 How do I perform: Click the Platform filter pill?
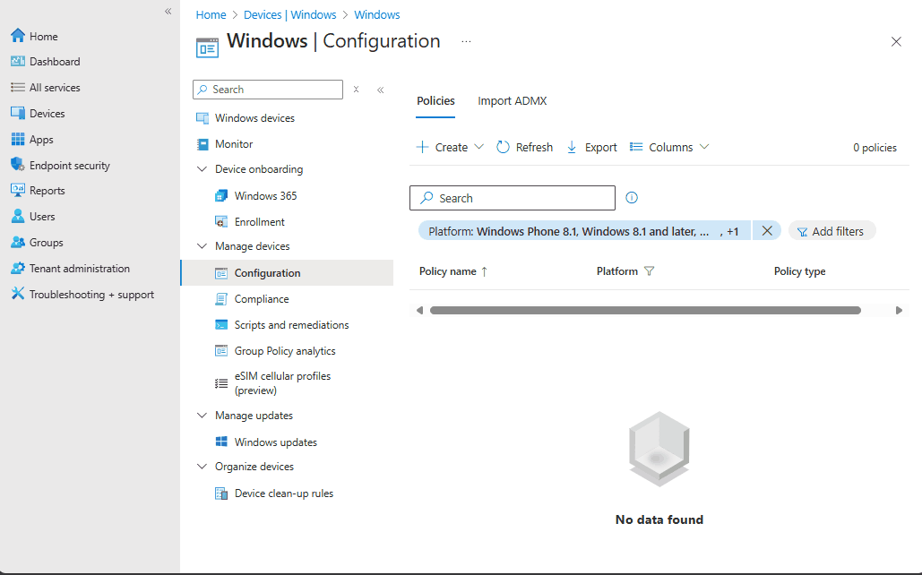coord(584,231)
